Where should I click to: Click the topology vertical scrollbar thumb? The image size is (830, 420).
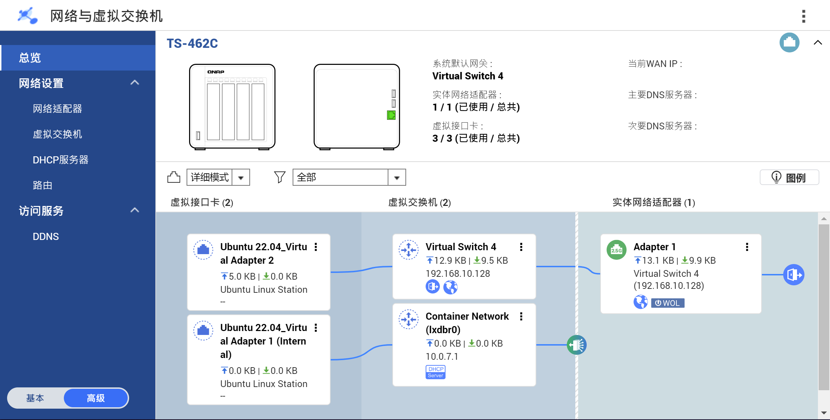(x=824, y=307)
